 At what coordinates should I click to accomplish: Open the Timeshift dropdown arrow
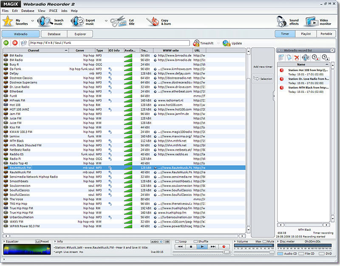coord(218,43)
